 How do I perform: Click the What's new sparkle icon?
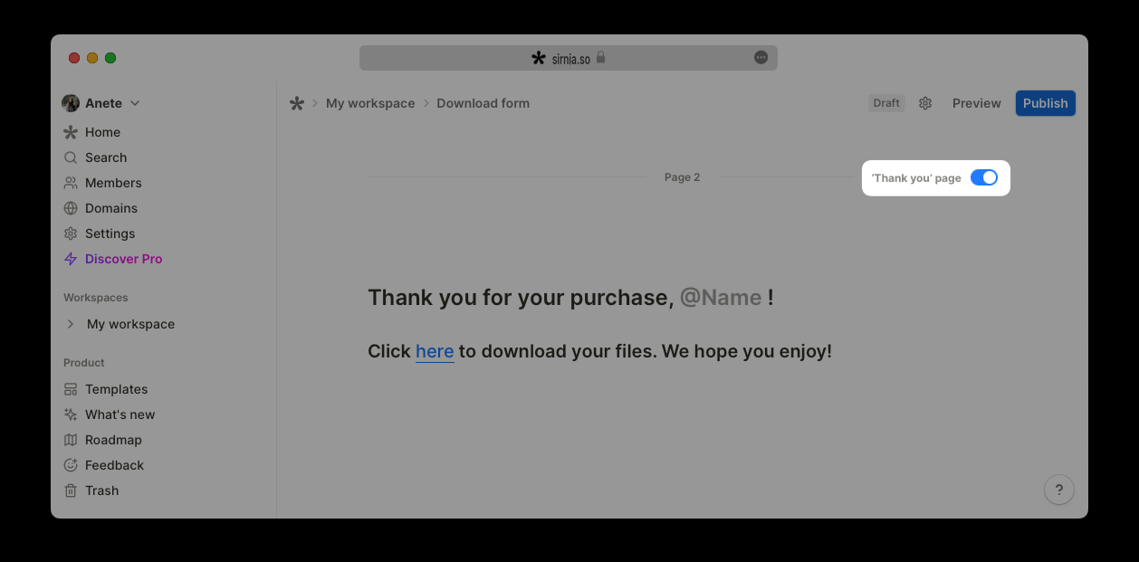click(x=71, y=414)
